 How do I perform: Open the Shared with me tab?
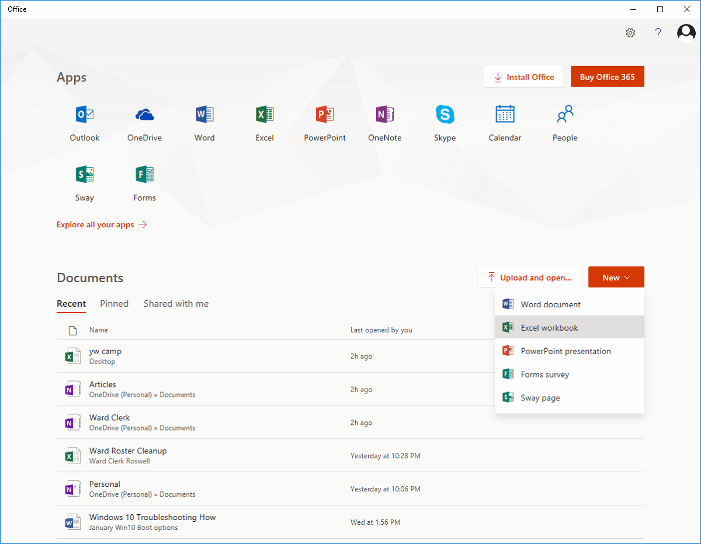point(176,303)
